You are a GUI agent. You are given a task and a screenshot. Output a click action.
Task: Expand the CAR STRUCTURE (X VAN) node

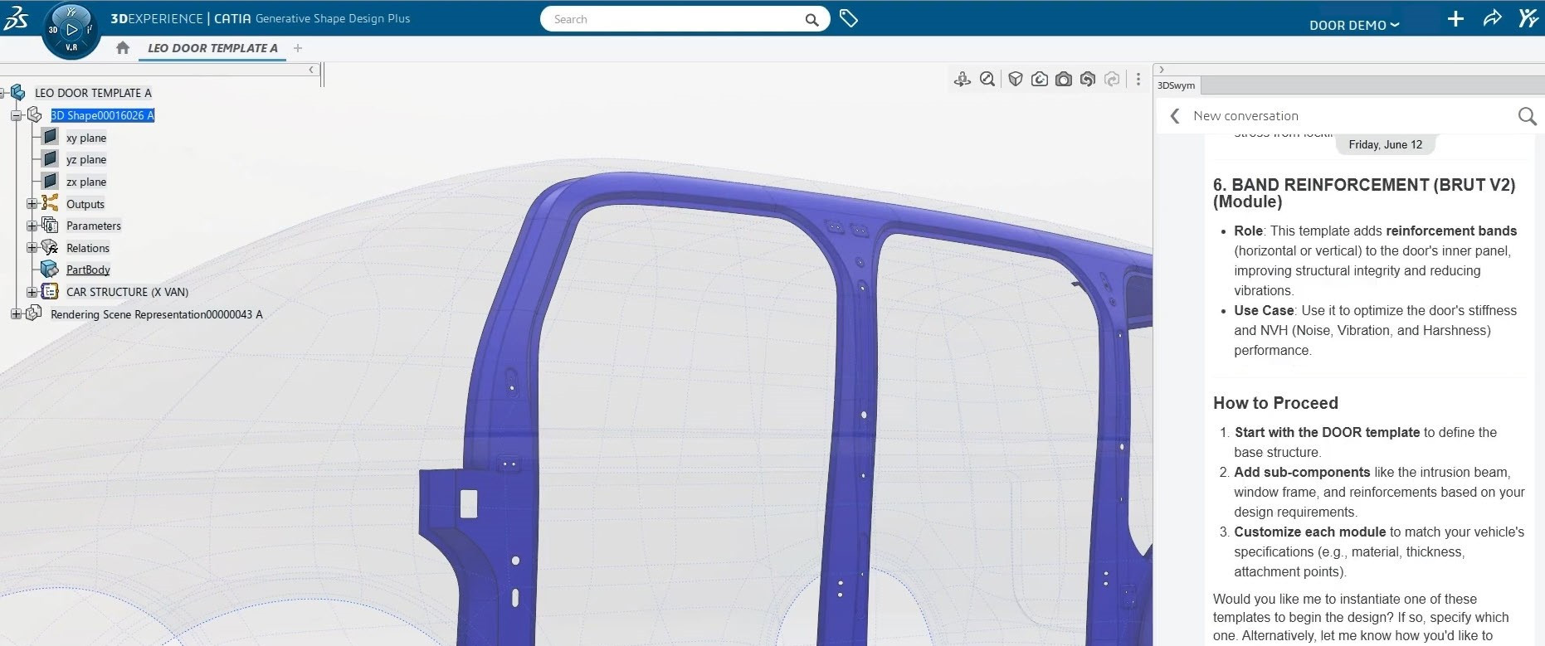(x=32, y=292)
